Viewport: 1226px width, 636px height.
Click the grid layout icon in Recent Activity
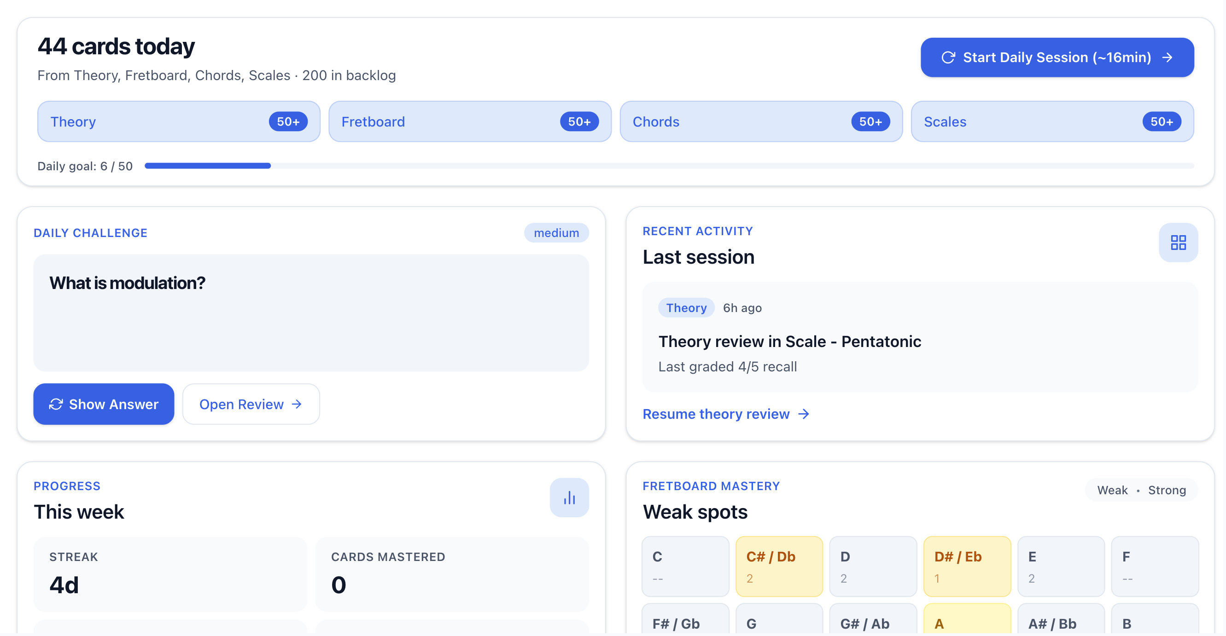[x=1178, y=243]
